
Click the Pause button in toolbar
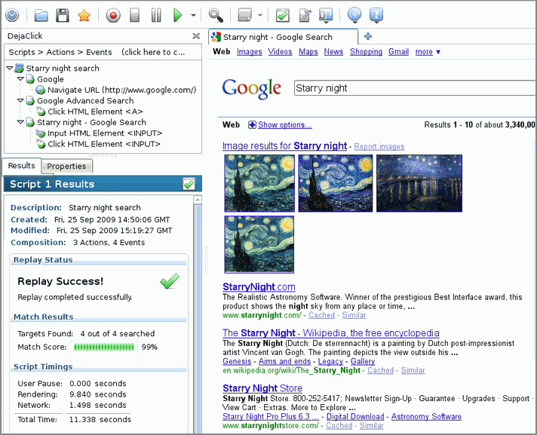coord(155,14)
